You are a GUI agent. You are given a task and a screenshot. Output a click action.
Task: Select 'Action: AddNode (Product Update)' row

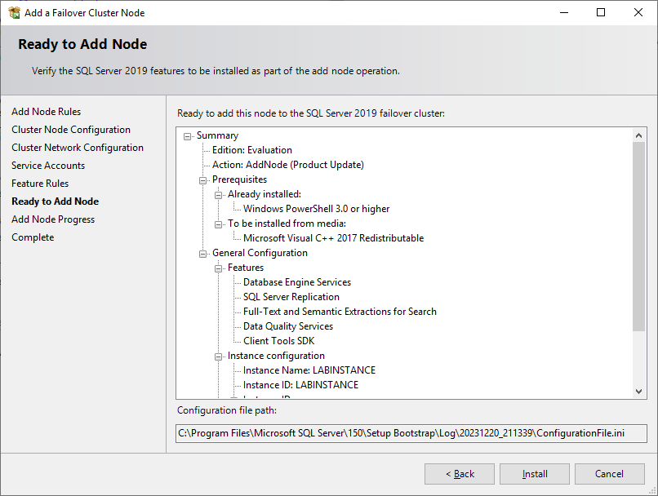click(x=288, y=165)
